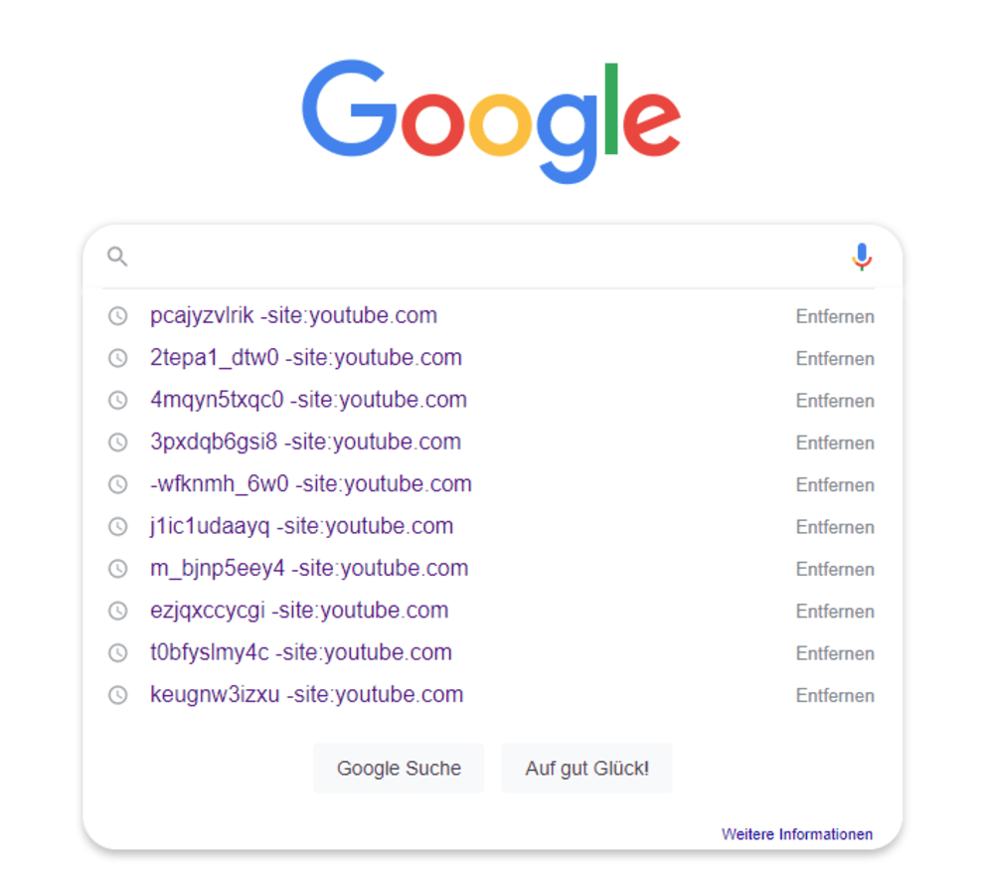The width and height of the screenshot is (994, 893).
Task: Click the clock icon next to ezjqxccycgi
Action: (x=118, y=611)
